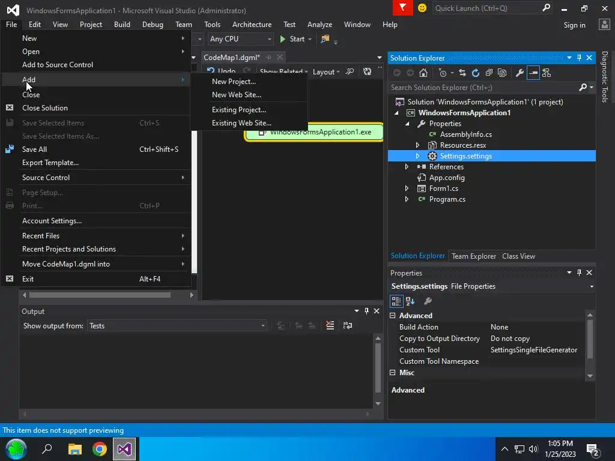Click the Collapse All icon in Solution Explorer

click(x=489, y=73)
